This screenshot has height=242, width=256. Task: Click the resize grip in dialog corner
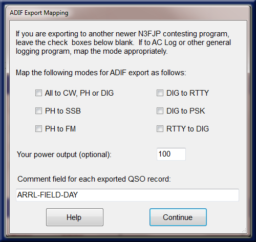pyautogui.click(x=244, y=230)
